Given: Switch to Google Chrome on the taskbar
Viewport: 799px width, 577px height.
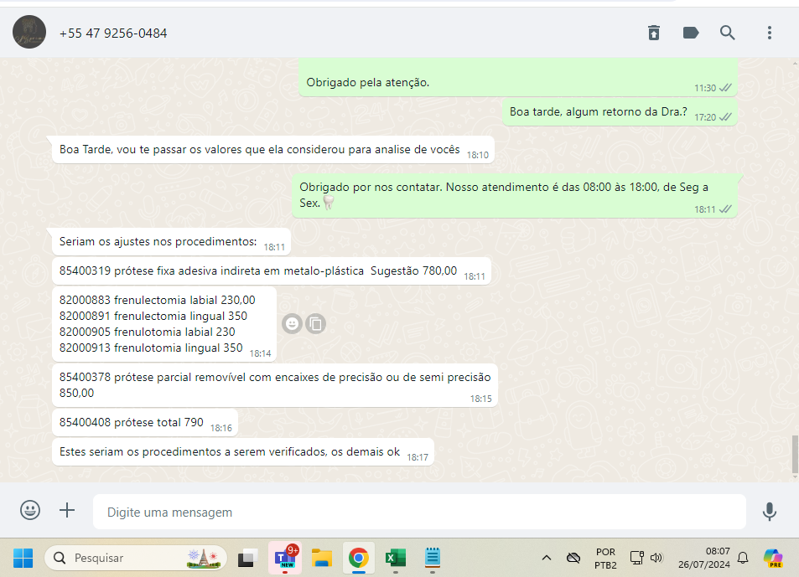Looking at the screenshot, I should pos(358,559).
